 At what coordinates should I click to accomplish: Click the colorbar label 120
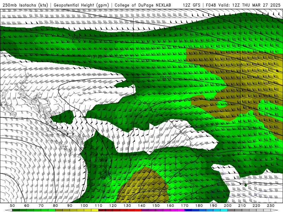pos(113,206)
